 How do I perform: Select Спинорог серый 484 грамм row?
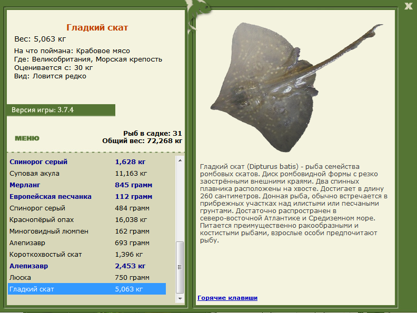pyautogui.click(x=87, y=208)
